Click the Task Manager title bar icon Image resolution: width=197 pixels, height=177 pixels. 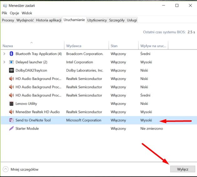(5, 6)
